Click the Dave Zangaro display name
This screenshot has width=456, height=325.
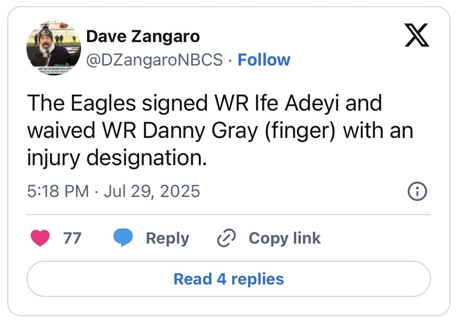pyautogui.click(x=143, y=37)
